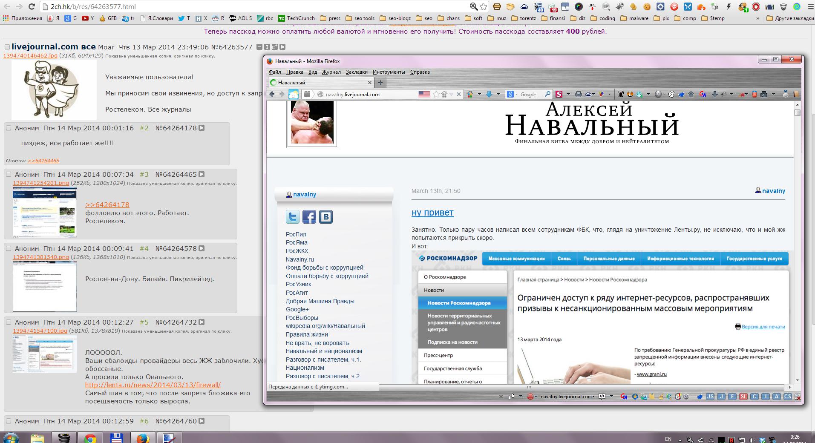The width and height of the screenshot is (815, 443).
Task: Open the Twitter icon in Navalny sidebar
Action: tap(293, 217)
